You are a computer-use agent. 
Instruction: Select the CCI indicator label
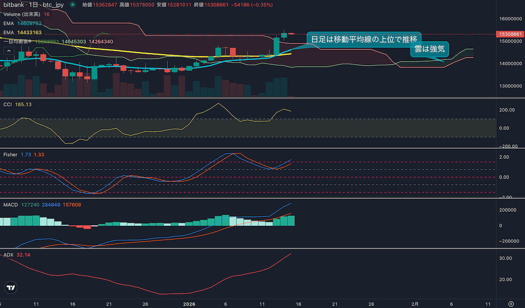click(8, 104)
